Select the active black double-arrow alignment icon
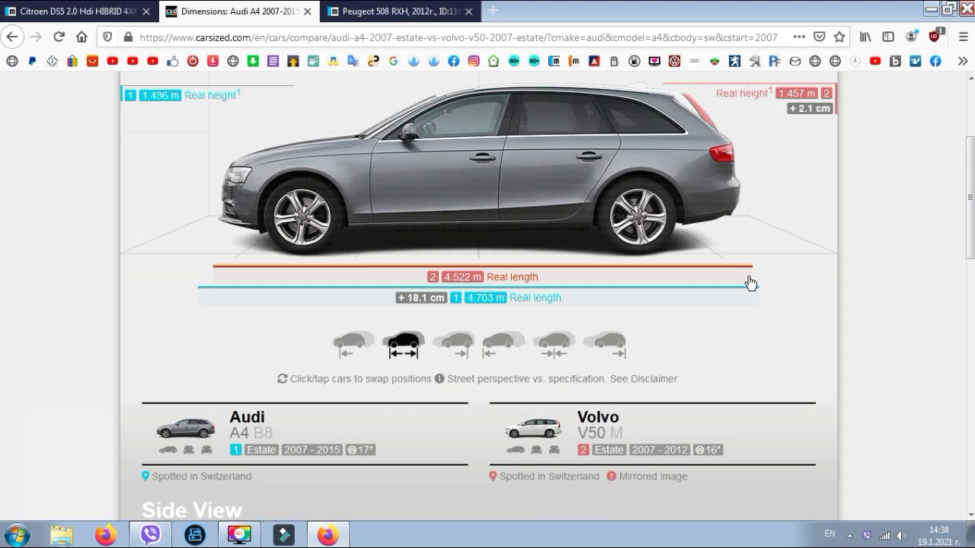The width and height of the screenshot is (975, 548). [x=403, y=345]
